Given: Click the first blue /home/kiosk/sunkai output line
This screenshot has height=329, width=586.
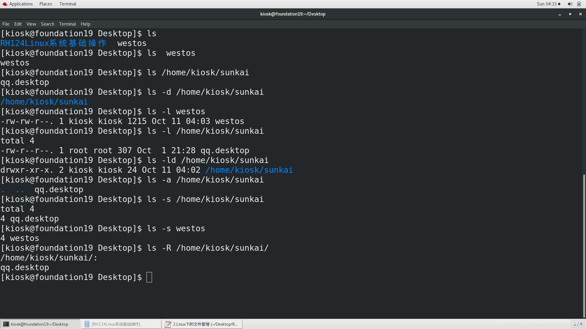Looking at the screenshot, I should point(44,102).
